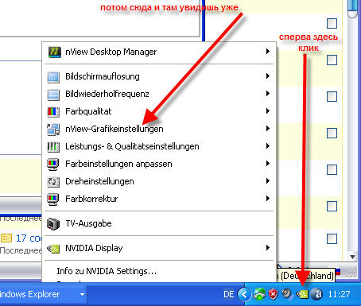Click the NVIDIA icon in system tray
The height and width of the screenshot is (306, 361).
(x=302, y=294)
